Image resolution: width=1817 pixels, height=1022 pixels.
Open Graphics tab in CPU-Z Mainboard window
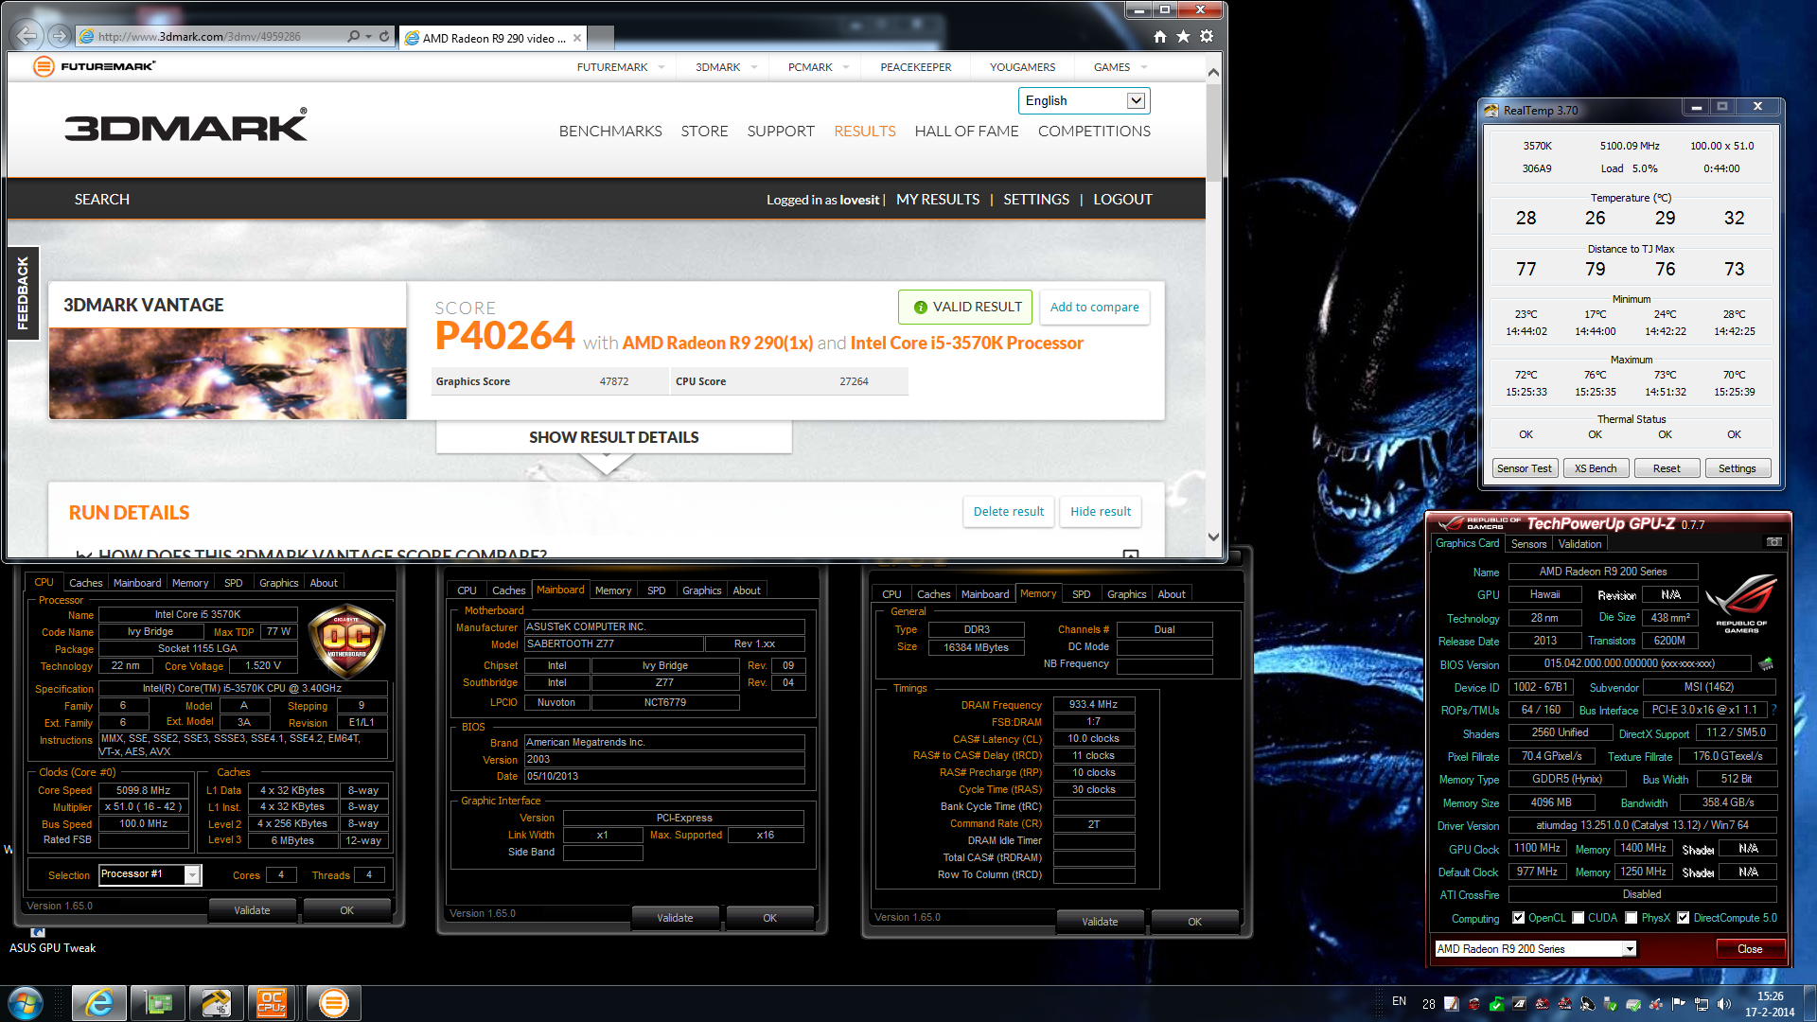coord(701,590)
